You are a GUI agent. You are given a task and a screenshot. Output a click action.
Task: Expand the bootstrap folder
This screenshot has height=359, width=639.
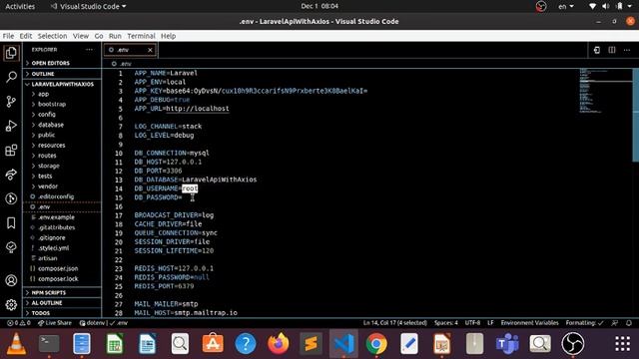click(x=62, y=104)
